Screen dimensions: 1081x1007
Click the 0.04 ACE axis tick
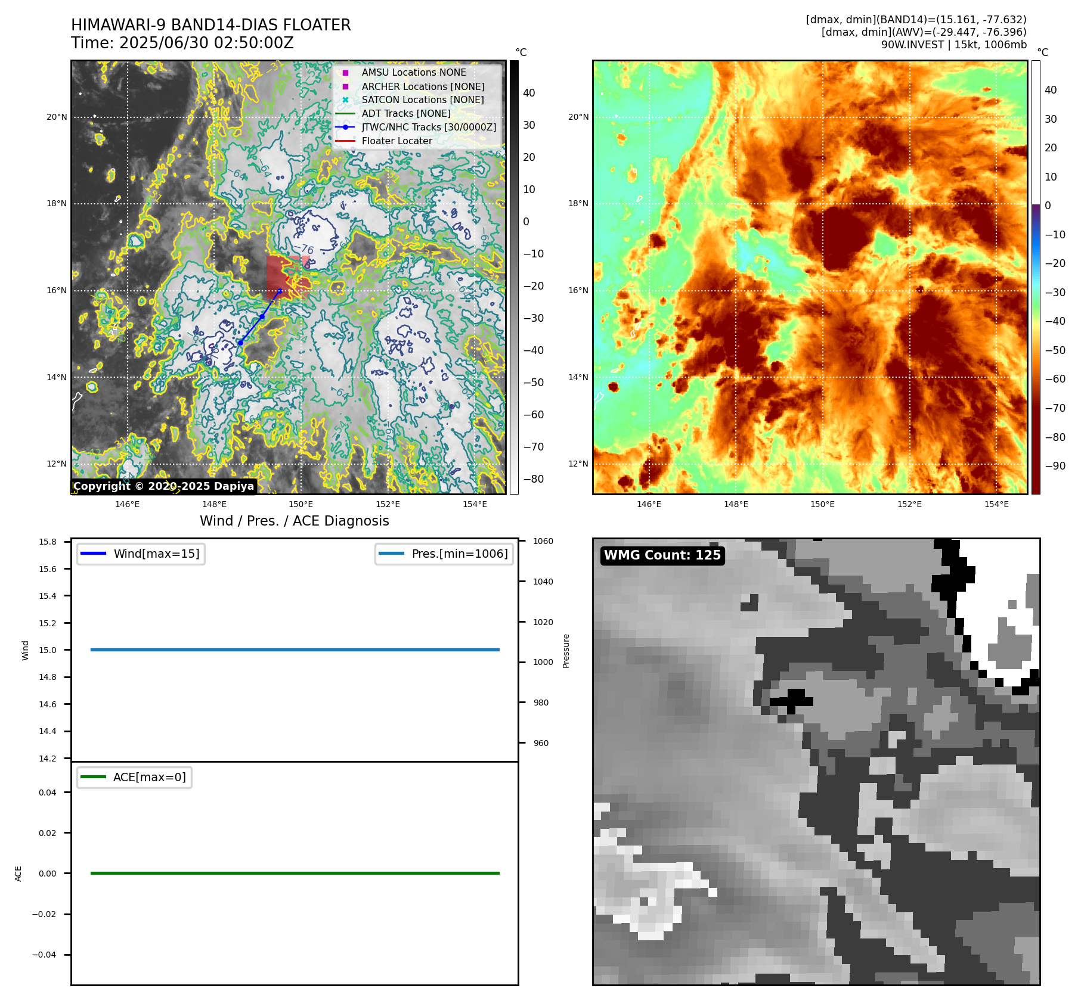tap(48, 792)
